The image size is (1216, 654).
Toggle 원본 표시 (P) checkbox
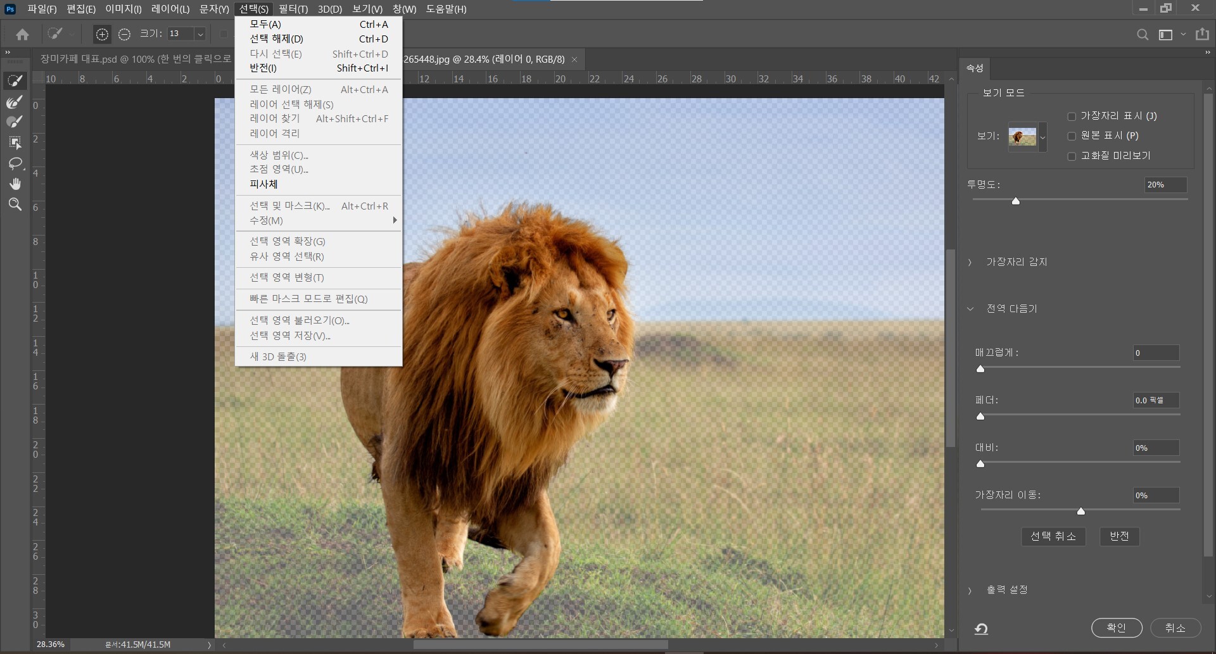point(1072,136)
